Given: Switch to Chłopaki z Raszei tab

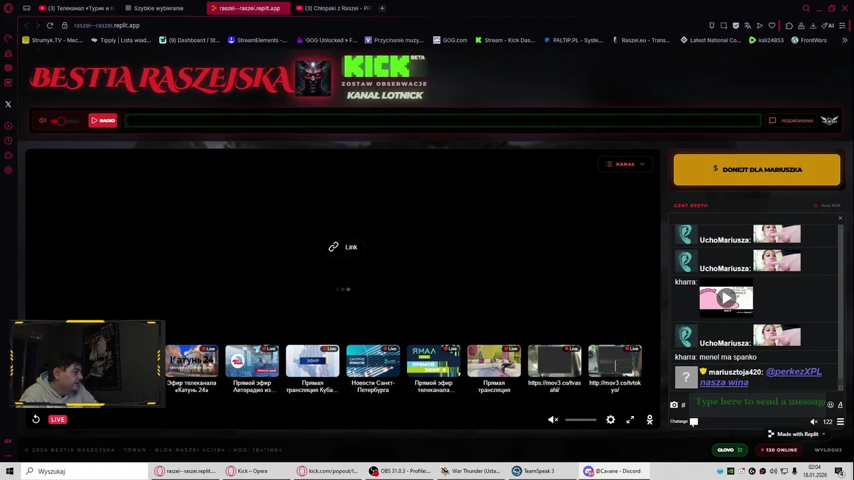Looking at the screenshot, I should 334,8.
